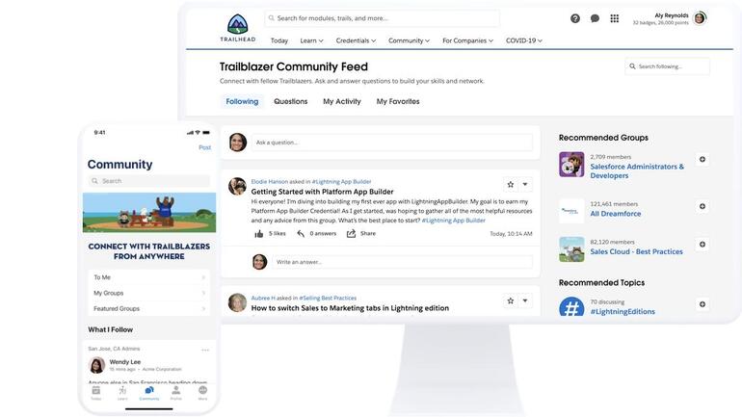This screenshot has width=742, height=417.
Task: Open dropdown arrow on Aubree H post
Action: 525,300
